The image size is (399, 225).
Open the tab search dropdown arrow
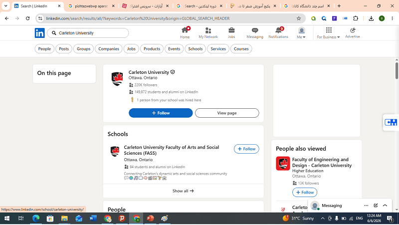coord(5,6)
